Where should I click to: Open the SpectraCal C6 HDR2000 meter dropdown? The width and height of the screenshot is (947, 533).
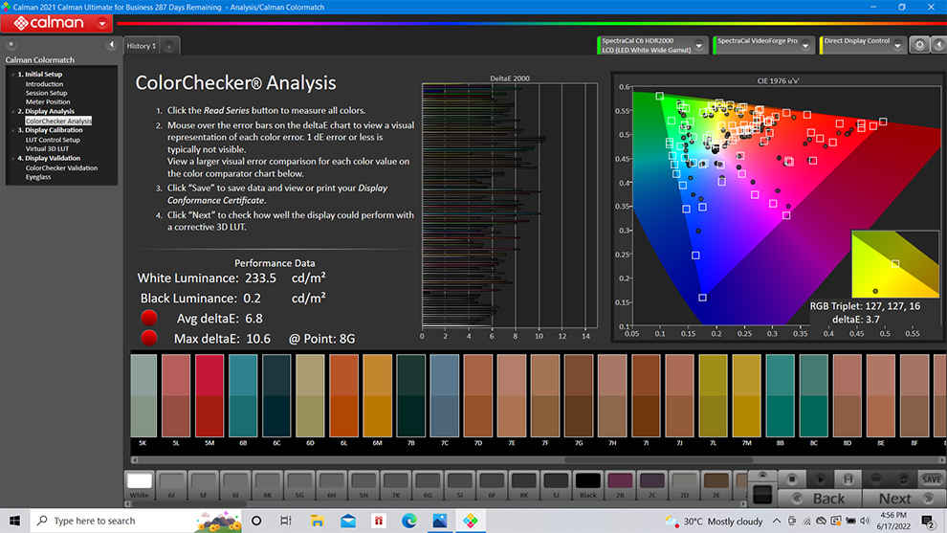coord(699,45)
